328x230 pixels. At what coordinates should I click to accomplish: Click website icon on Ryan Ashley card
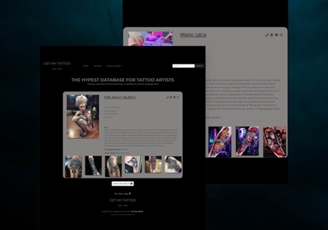(x=171, y=97)
